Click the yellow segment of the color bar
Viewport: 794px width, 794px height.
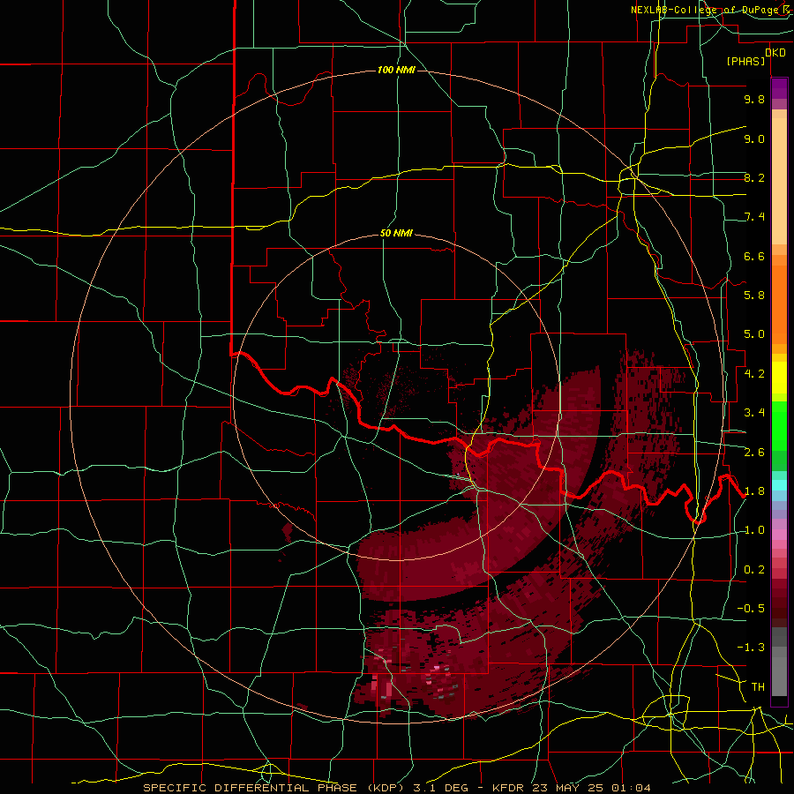coord(779,378)
